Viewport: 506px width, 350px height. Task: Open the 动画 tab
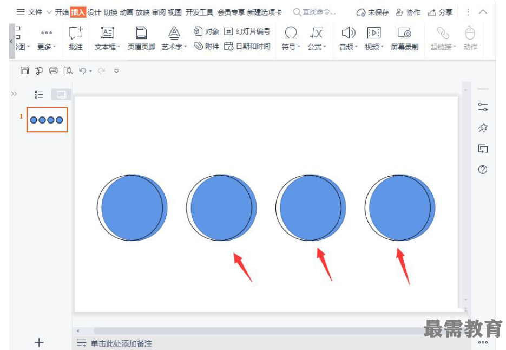tap(126, 12)
